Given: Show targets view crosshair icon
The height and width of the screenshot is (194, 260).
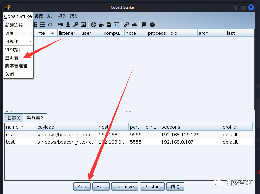Looking at the screenshot, I should pos(50,25).
